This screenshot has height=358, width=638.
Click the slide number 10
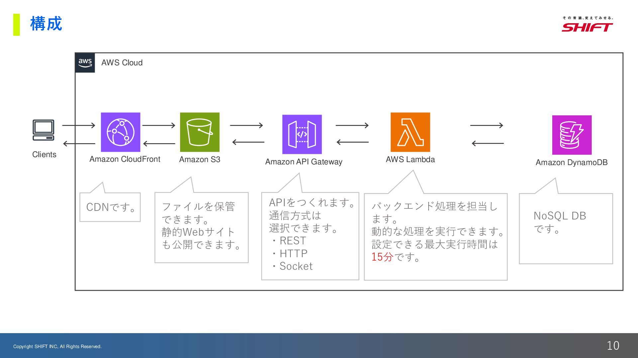coord(613,346)
